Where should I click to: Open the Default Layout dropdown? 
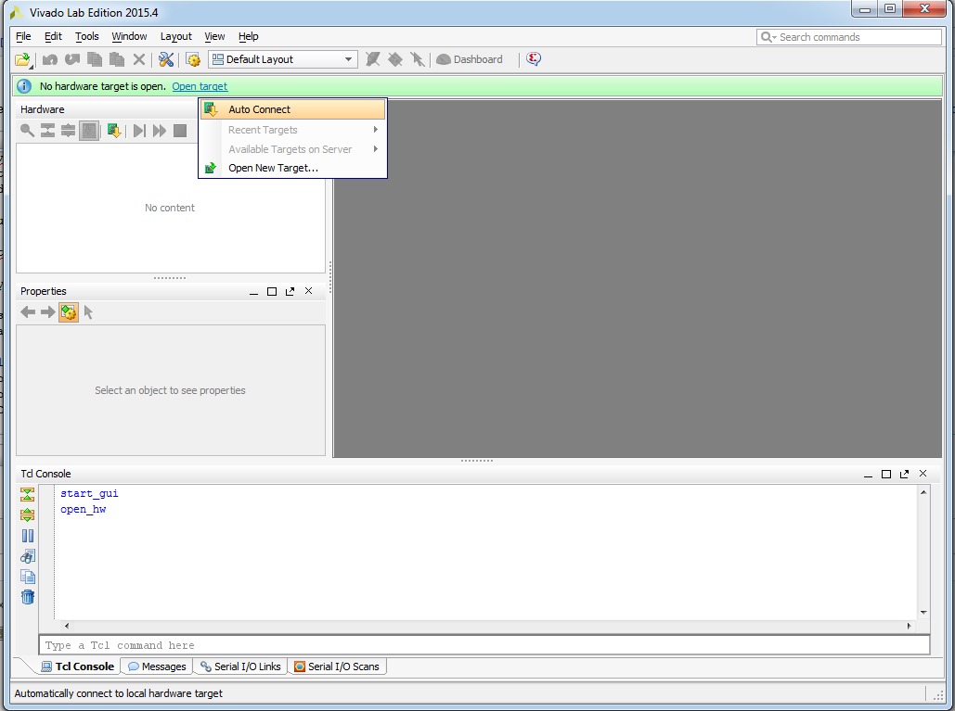coord(282,59)
